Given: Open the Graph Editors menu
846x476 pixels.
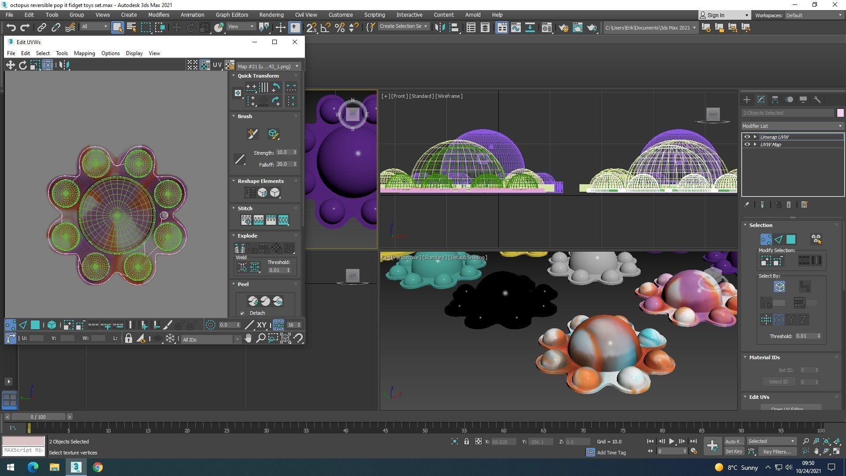Looking at the screenshot, I should coord(232,15).
